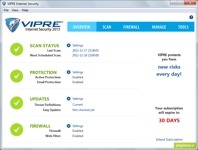The image size is (198, 150).
Task: Click the green 'FIREWALL' section heading
Action: coord(40,126)
